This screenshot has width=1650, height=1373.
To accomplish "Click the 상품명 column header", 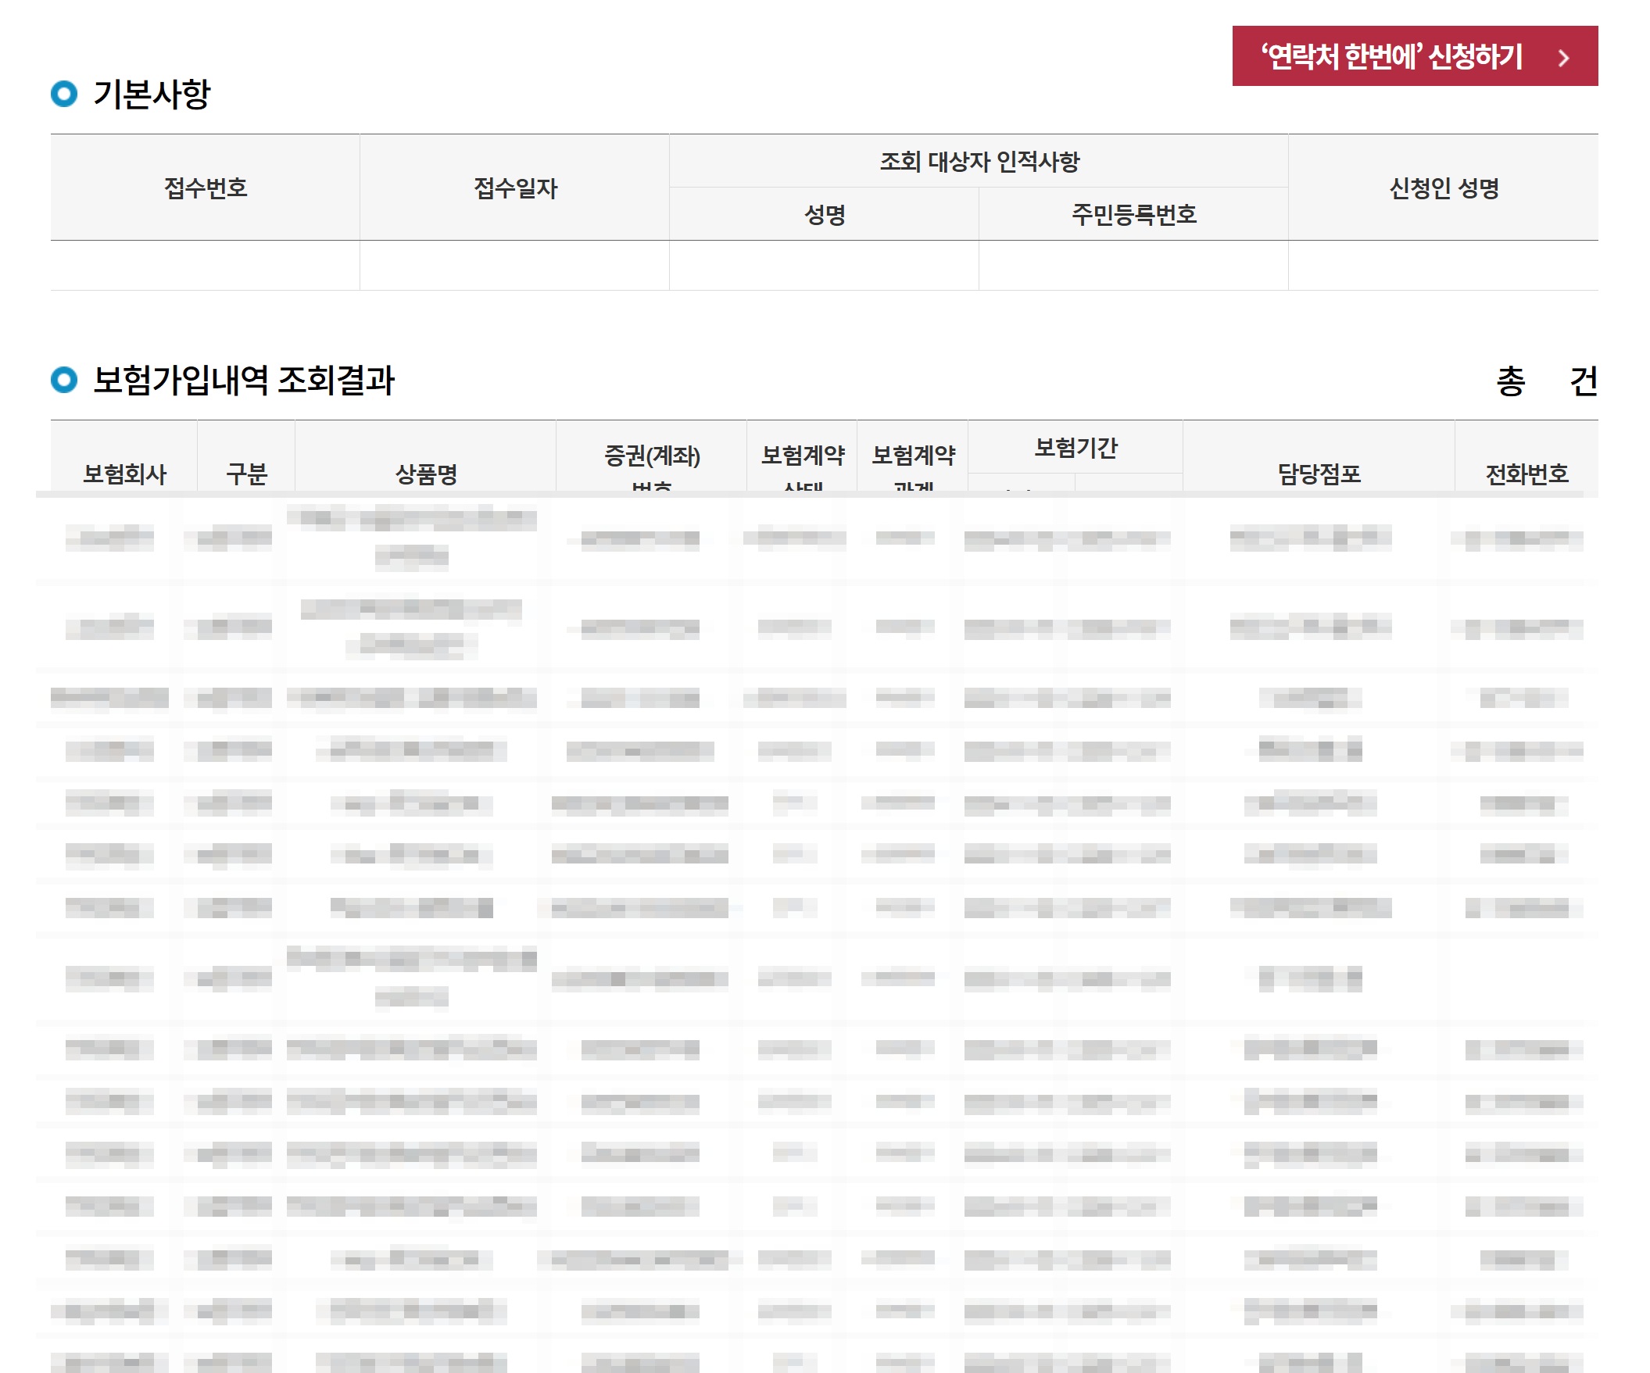I will [426, 474].
